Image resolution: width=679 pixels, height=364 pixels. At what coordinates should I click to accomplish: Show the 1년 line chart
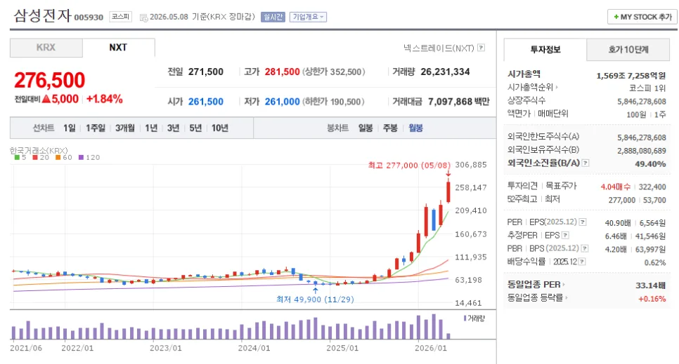[x=151, y=128]
